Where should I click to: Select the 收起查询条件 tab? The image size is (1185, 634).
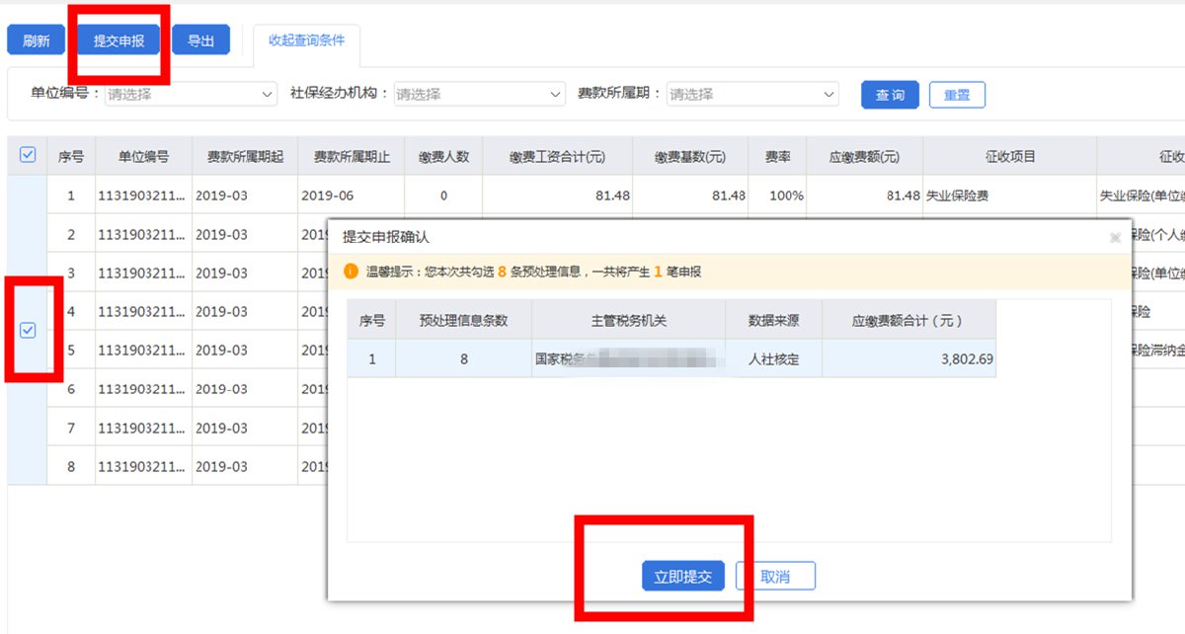click(x=306, y=40)
